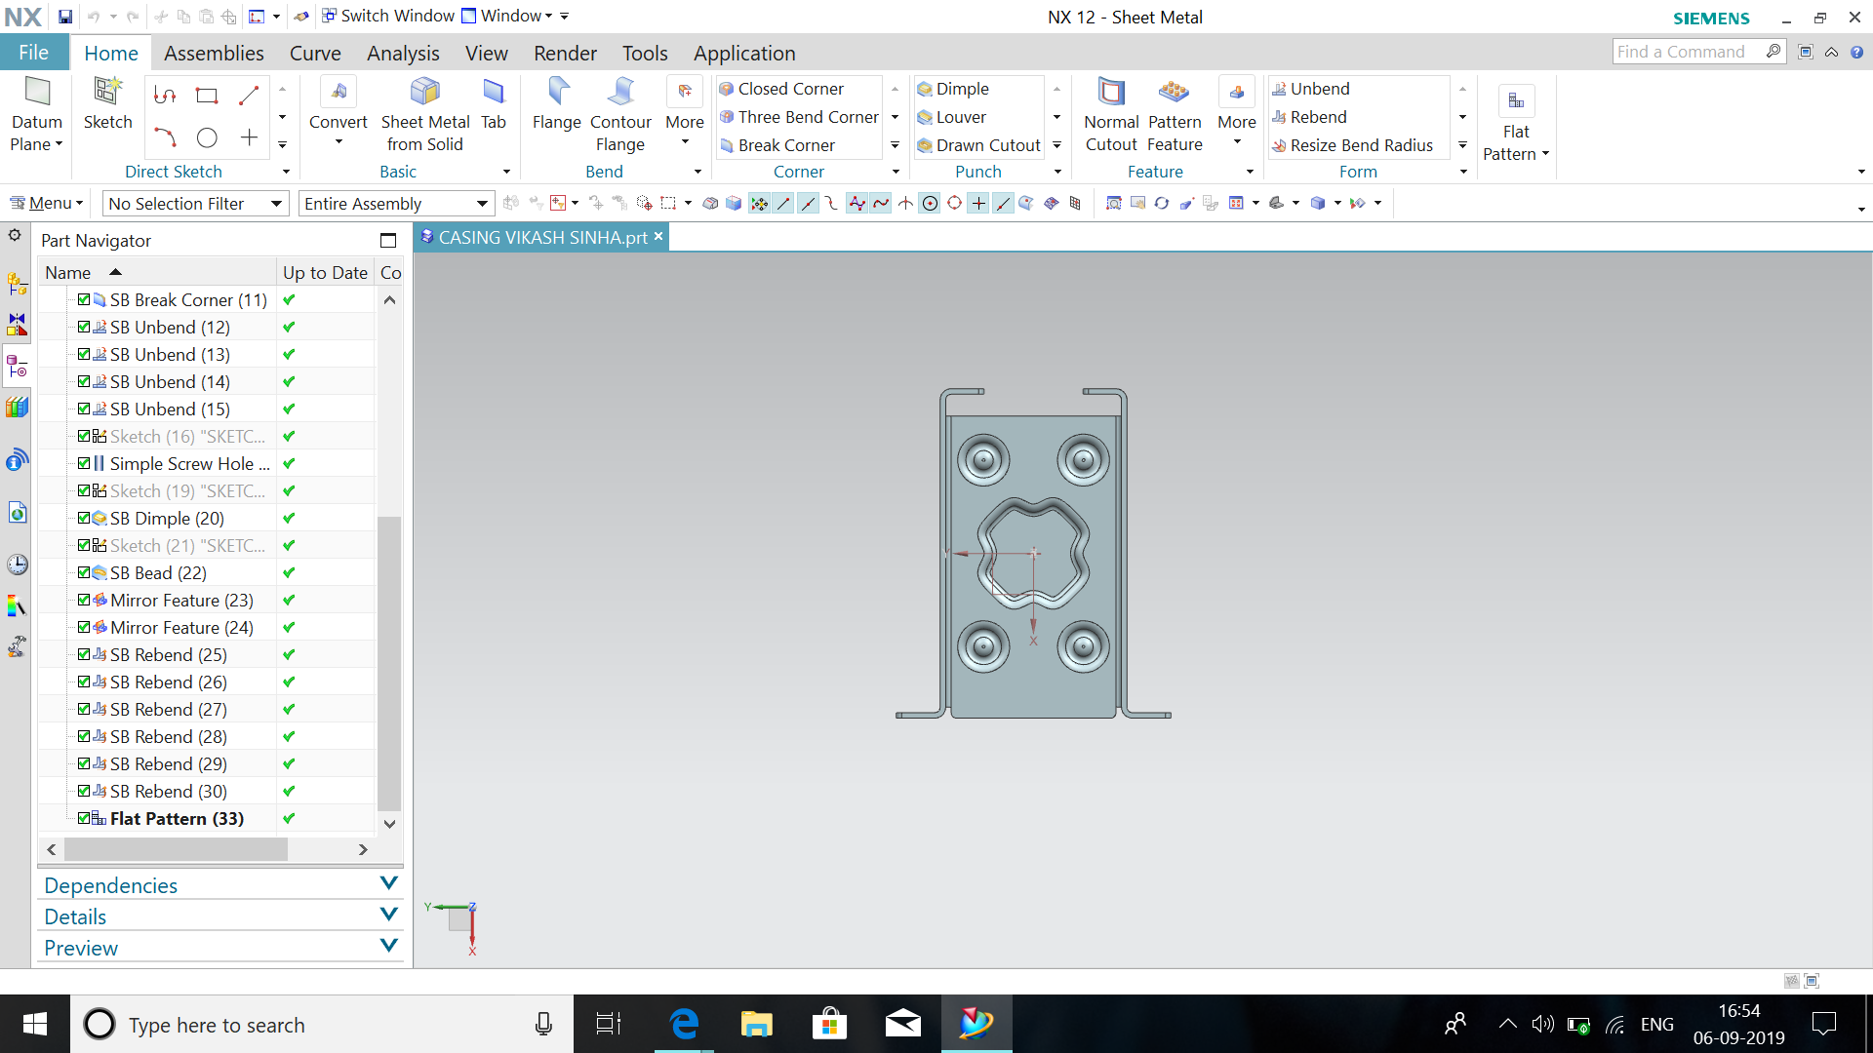The width and height of the screenshot is (1873, 1053).
Task: Open the Tools menu
Action: coord(644,53)
